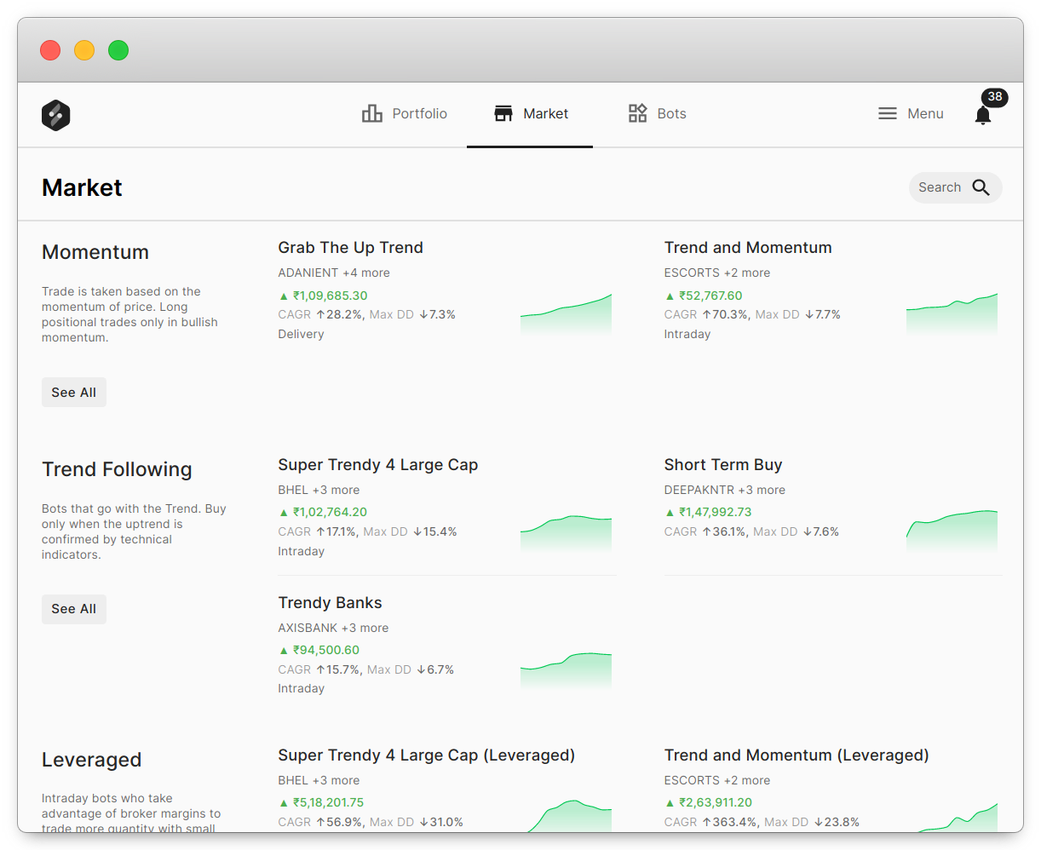
Task: Click CAGR 28.2% stats line
Action: 366,314
